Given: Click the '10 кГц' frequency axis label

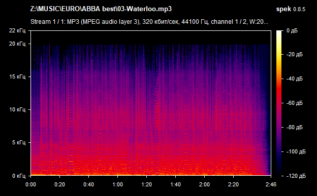Looking at the screenshot, I should [x=17, y=109].
